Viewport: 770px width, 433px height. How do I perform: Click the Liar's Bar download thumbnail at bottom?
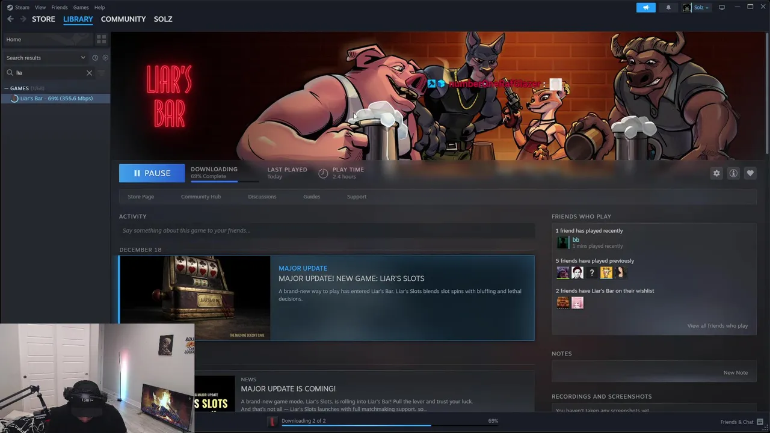point(272,422)
